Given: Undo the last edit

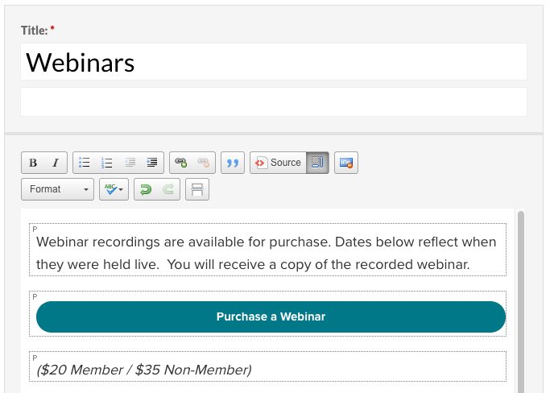Looking at the screenshot, I should pos(146,189).
